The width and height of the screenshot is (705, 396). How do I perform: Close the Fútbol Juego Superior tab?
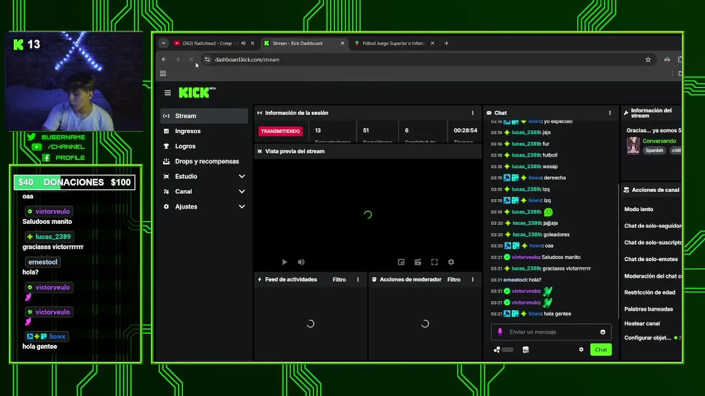tap(432, 43)
